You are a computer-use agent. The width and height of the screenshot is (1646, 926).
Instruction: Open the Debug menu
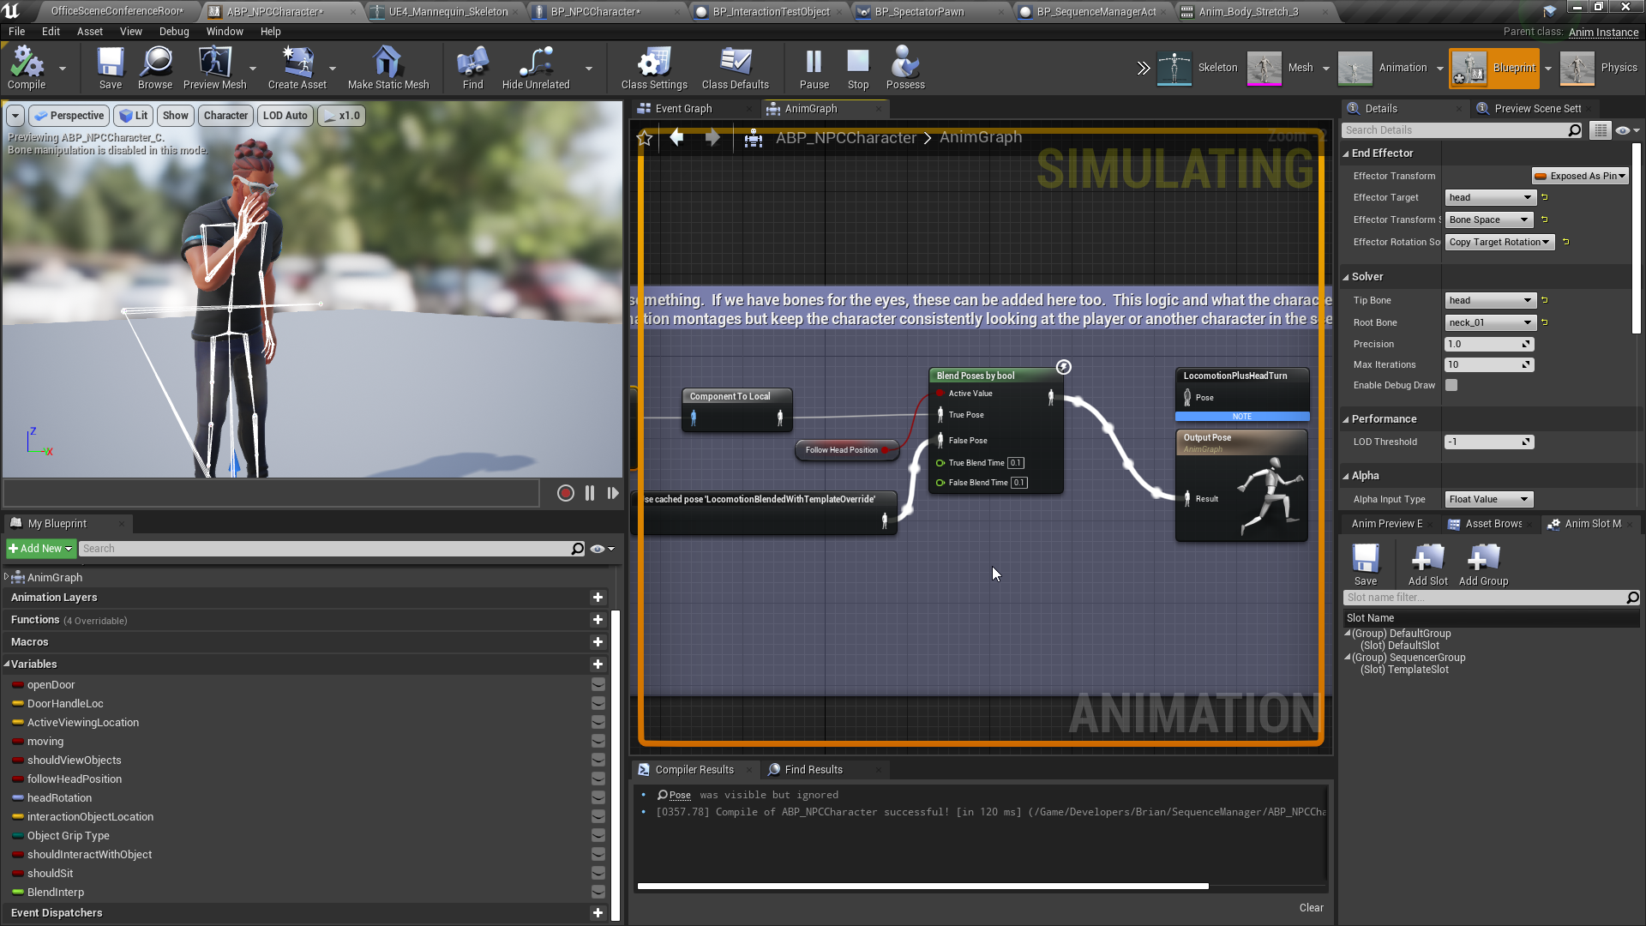click(x=174, y=31)
